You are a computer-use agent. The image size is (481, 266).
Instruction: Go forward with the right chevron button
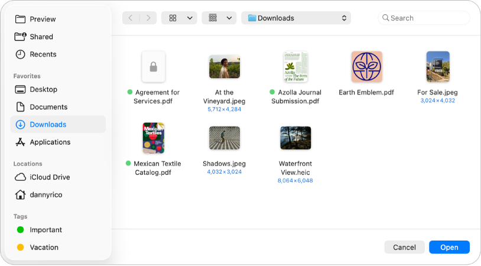click(x=148, y=18)
